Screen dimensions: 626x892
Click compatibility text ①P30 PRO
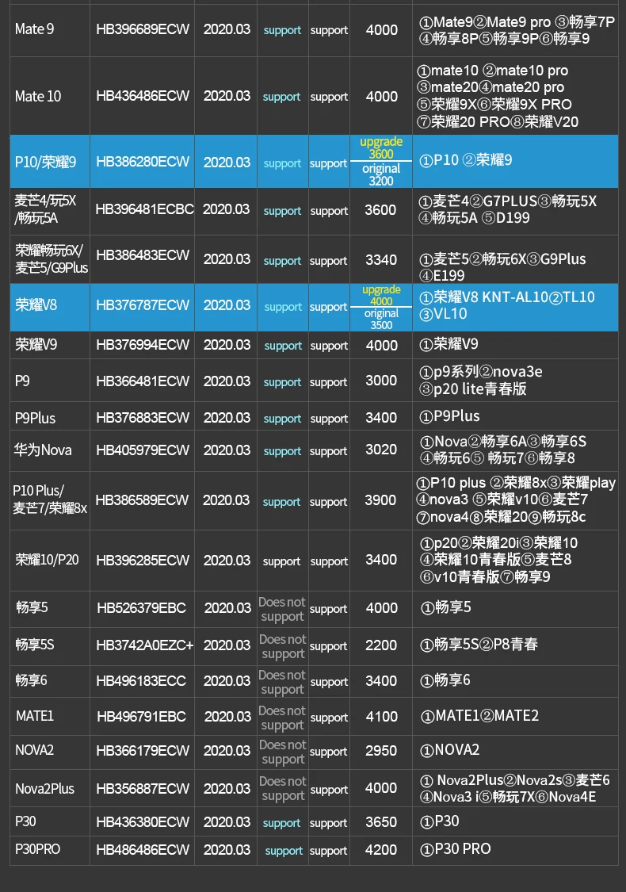click(455, 849)
